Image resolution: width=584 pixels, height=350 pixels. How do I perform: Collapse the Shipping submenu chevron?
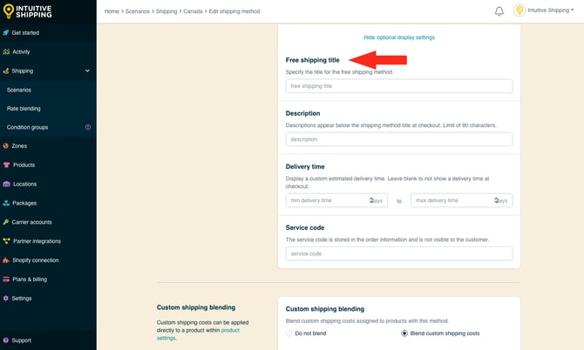tap(87, 71)
